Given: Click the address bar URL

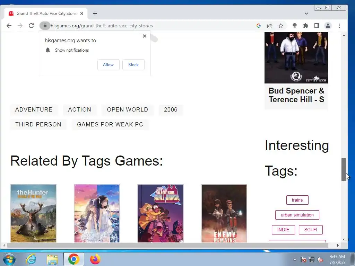Looking at the screenshot, I should click(x=102, y=26).
